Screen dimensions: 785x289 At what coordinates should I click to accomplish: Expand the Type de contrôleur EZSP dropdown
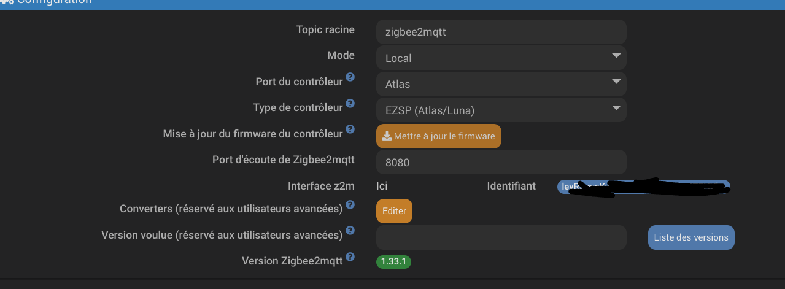[501, 110]
